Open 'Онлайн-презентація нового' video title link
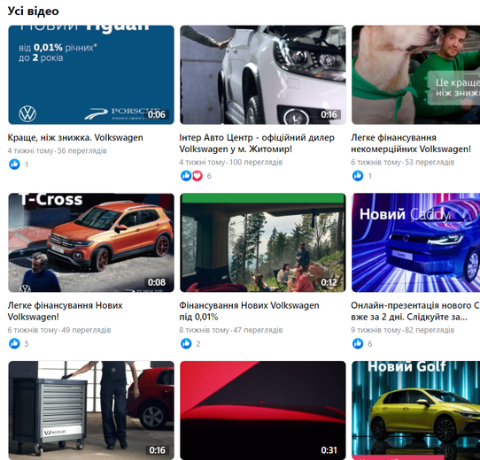The width and height of the screenshot is (480, 460). coord(415,311)
